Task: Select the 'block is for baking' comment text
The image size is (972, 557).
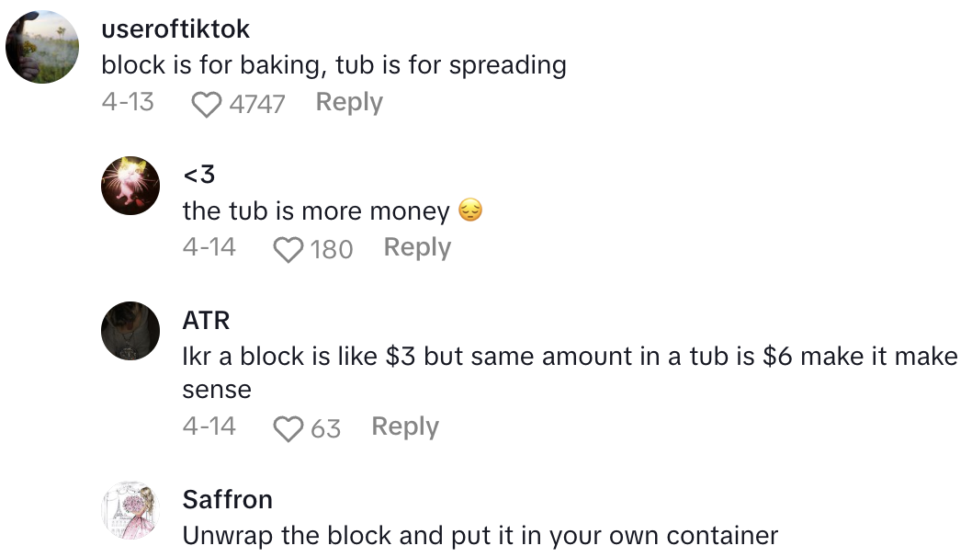Action: tap(333, 65)
